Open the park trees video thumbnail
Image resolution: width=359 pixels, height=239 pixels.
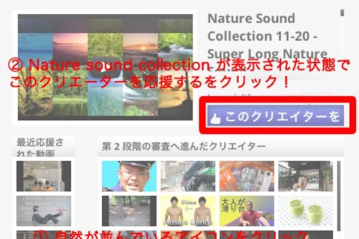pos(129,211)
